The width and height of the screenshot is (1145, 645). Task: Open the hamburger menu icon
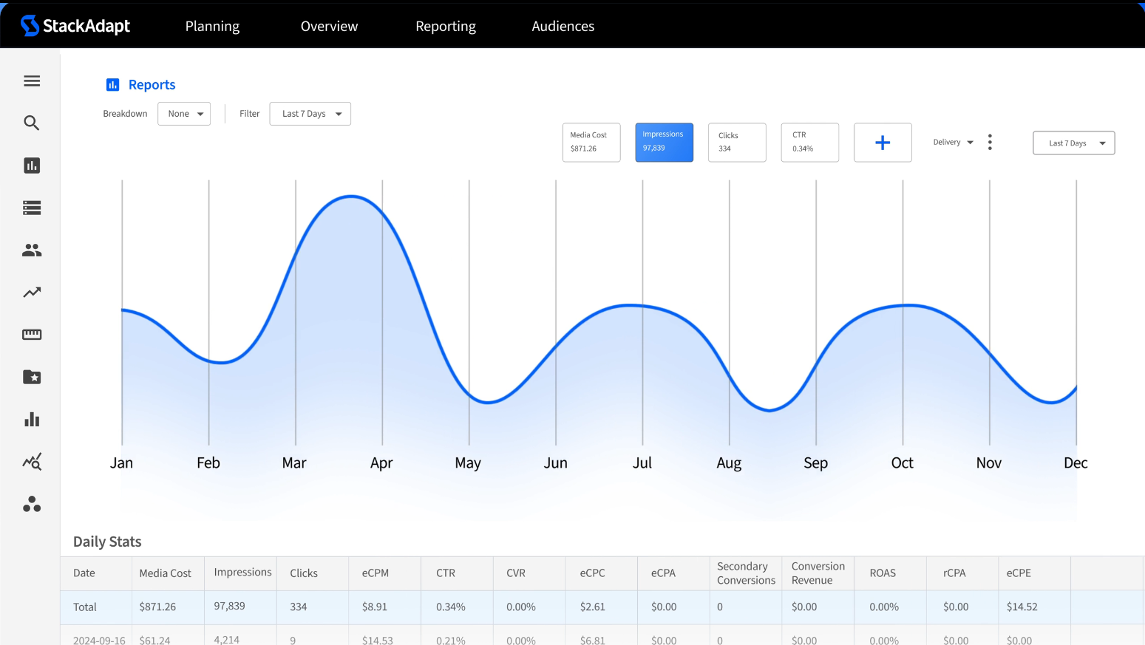pyautogui.click(x=32, y=81)
